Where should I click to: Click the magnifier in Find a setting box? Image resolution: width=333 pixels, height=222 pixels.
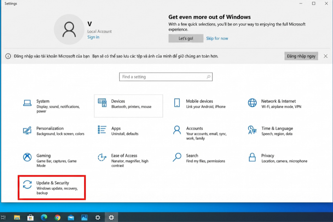[x=209, y=77]
